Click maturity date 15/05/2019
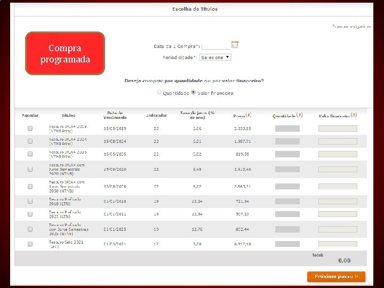Viewport: 384px width, 288px height. point(115,129)
